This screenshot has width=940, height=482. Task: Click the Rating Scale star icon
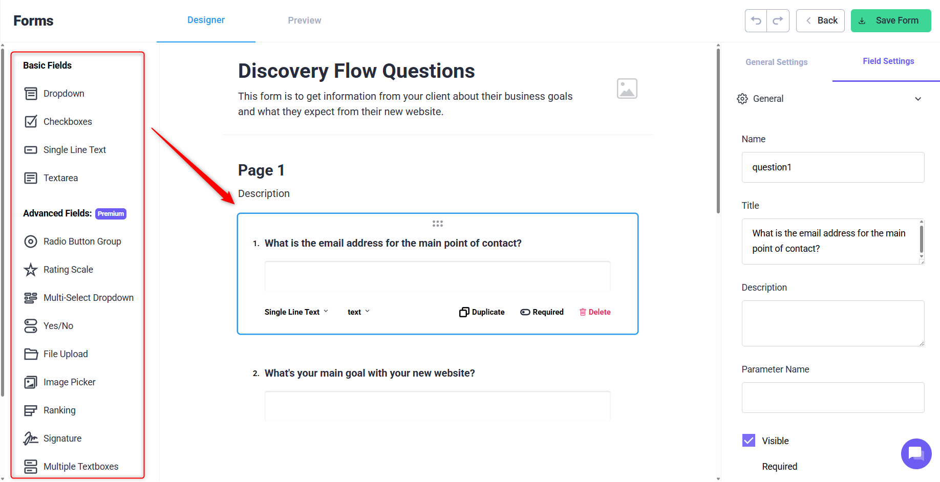coord(31,270)
